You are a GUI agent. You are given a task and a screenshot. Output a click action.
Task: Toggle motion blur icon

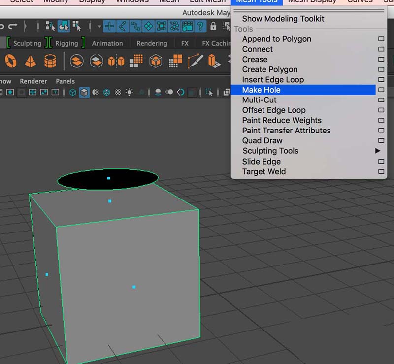(x=169, y=92)
